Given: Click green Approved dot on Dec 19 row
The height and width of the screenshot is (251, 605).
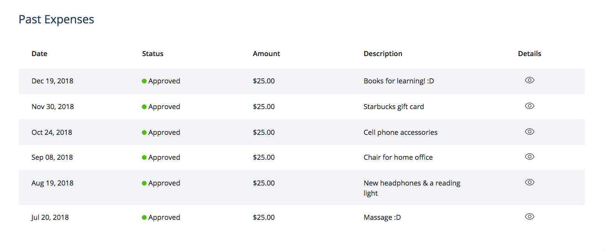Looking at the screenshot, I should (x=144, y=81).
